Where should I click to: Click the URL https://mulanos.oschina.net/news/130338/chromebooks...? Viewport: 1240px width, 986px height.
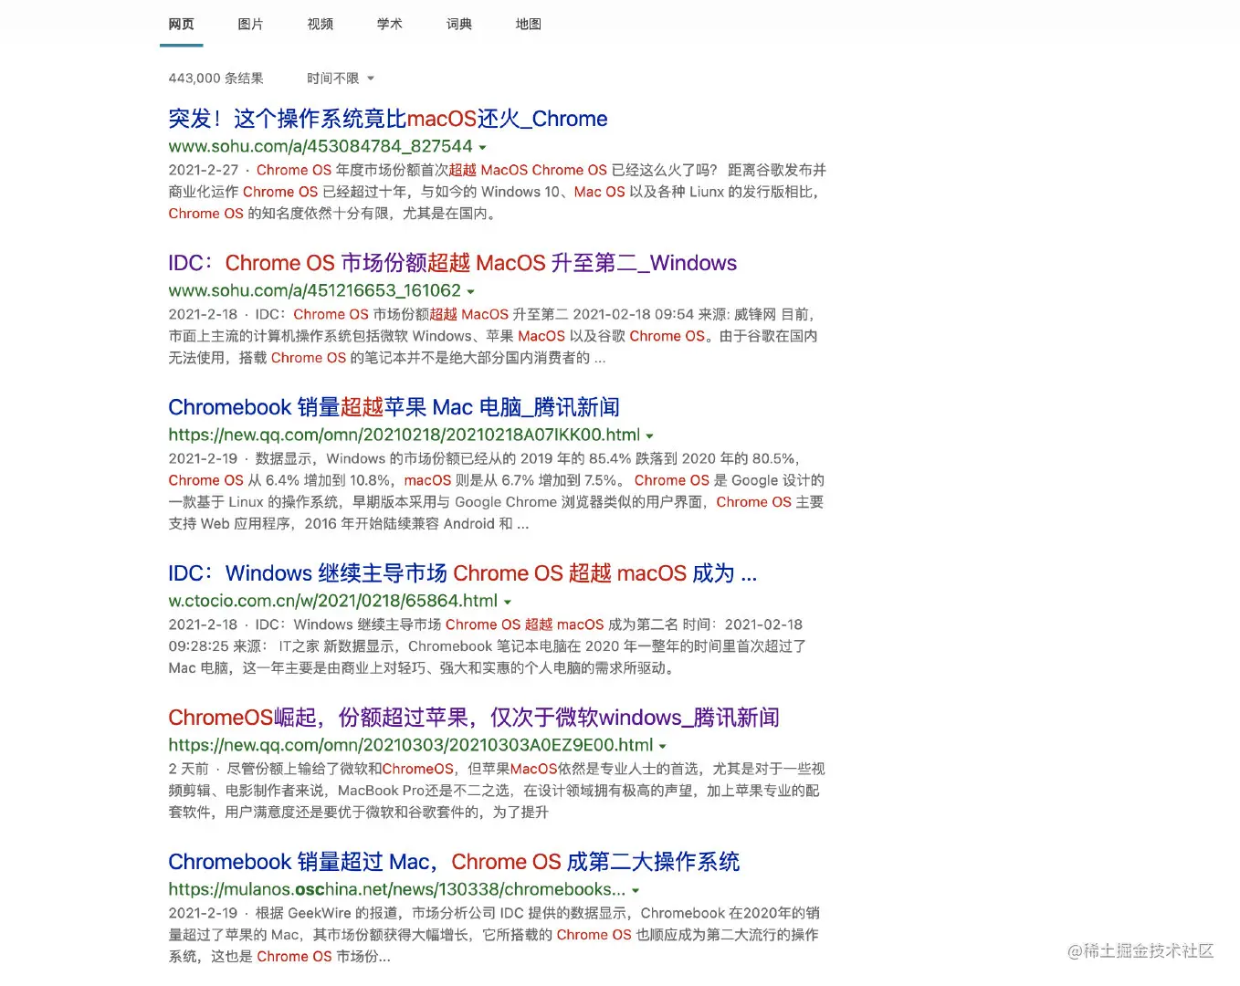397,889
